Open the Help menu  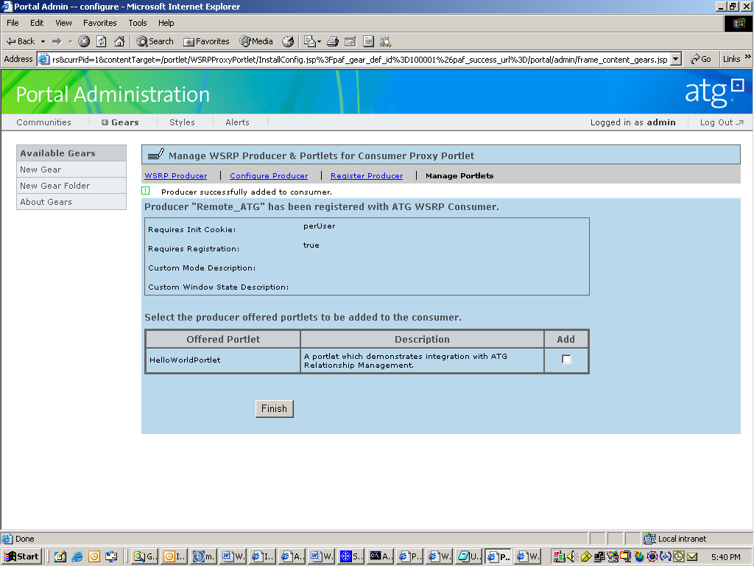pyautogui.click(x=166, y=23)
